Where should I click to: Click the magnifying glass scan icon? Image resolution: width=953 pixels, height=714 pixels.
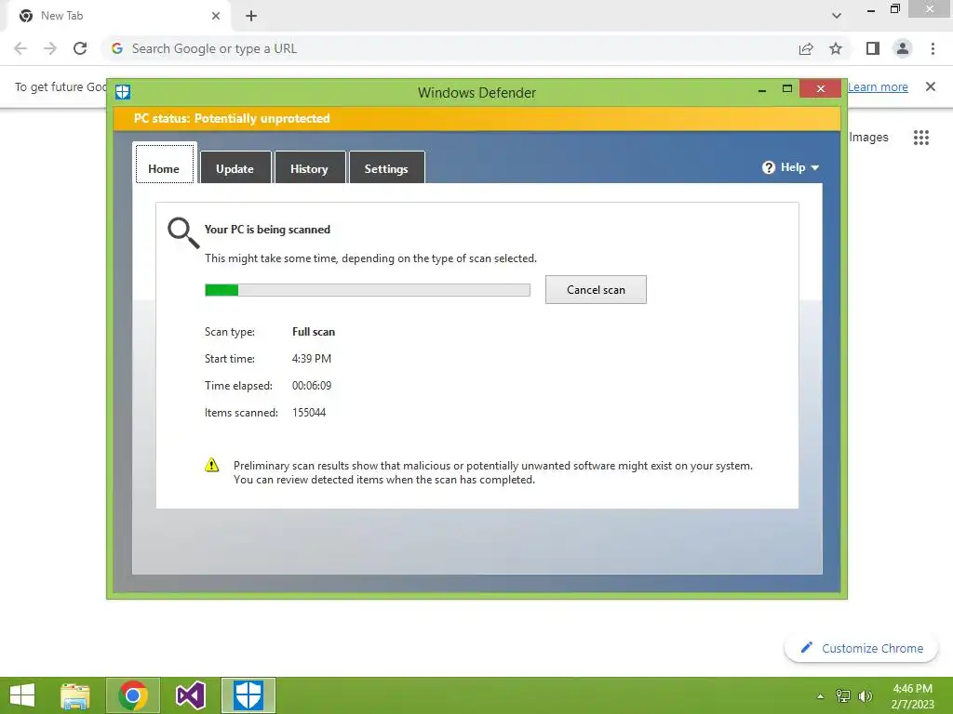[183, 233]
